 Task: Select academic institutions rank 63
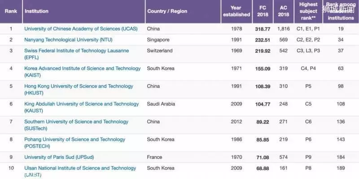coord(341,68)
